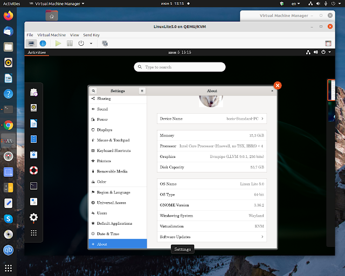Open guest dock Rhythmbox icon
This screenshot has width=345, height=276.
tap(33, 108)
